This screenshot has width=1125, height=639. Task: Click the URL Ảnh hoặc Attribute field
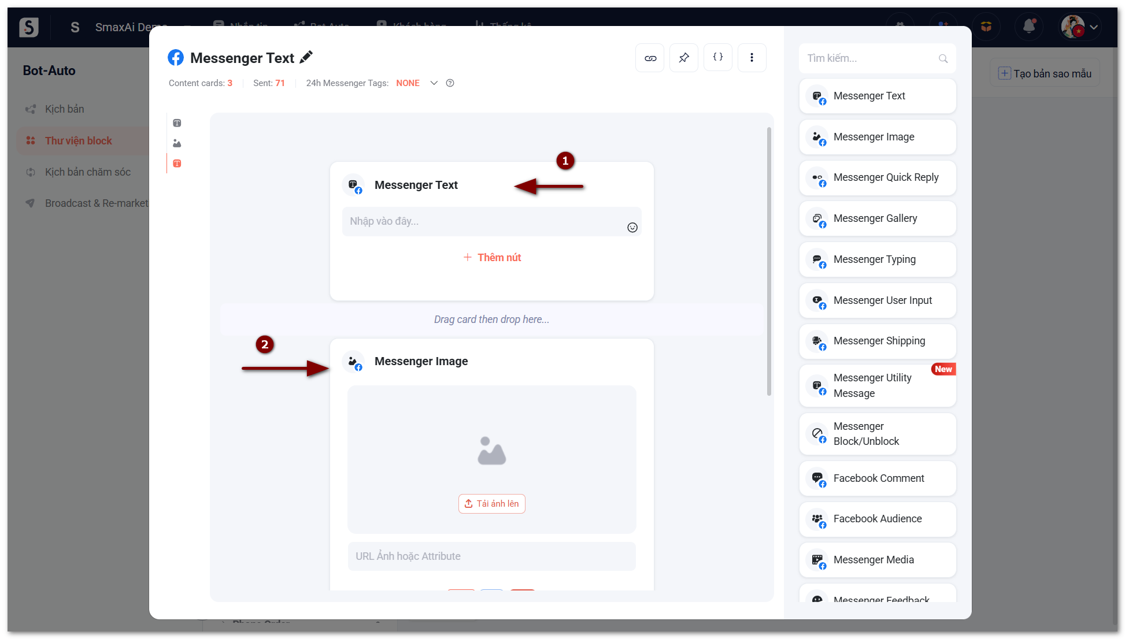point(491,556)
